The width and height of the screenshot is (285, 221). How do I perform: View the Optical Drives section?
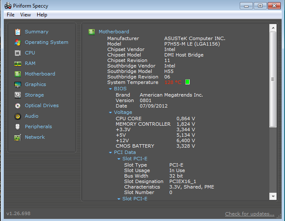pyautogui.click(x=42, y=105)
